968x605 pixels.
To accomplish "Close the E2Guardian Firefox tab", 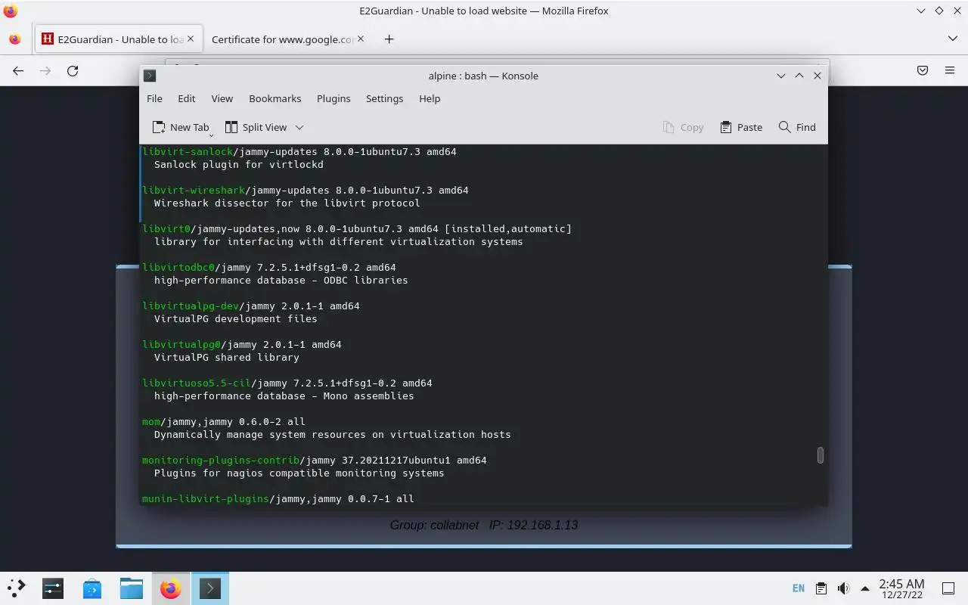I will pos(191,39).
